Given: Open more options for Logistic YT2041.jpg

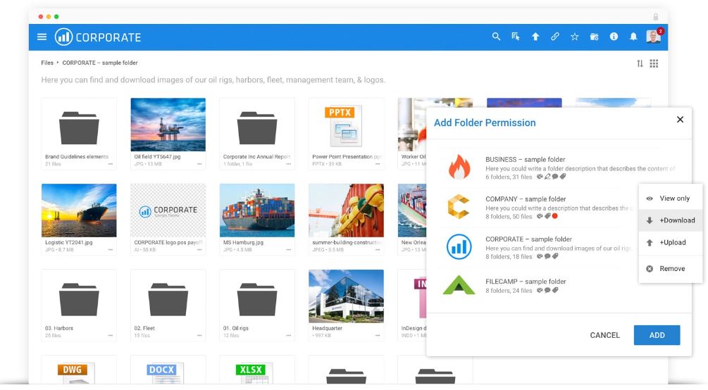Looking at the screenshot, I should [110, 250].
